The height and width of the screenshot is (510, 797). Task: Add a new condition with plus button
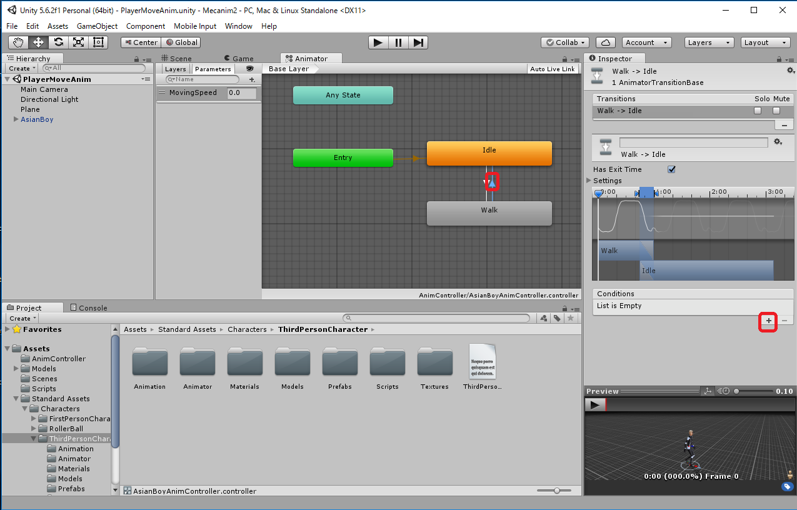(768, 321)
